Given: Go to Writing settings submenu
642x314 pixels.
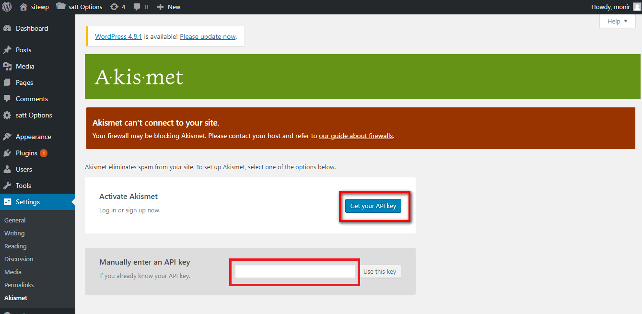Looking at the screenshot, I should tap(14, 233).
